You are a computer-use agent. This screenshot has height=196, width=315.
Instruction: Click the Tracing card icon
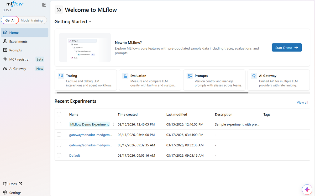coord(61,76)
